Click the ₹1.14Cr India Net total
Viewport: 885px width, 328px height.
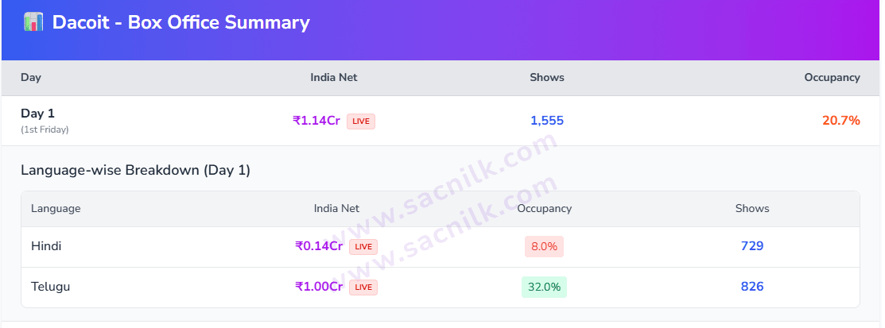click(316, 121)
